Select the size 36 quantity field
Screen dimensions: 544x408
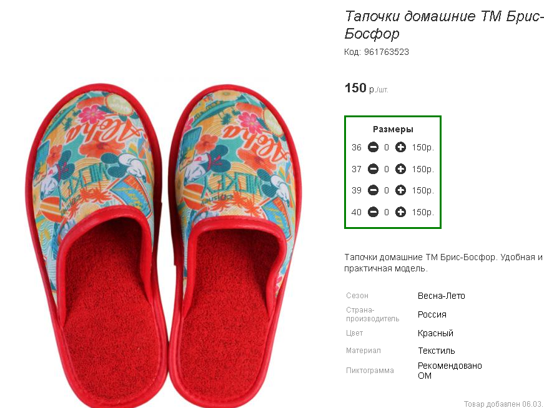pyautogui.click(x=387, y=148)
